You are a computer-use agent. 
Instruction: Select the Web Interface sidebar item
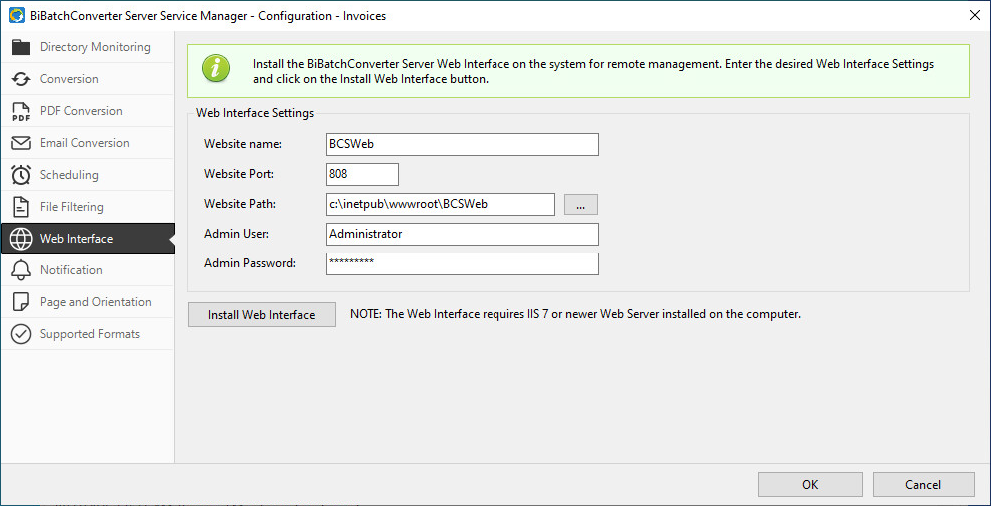(76, 239)
